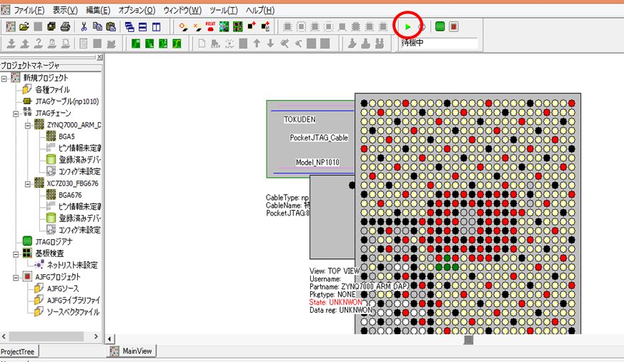Image resolution: width=624 pixels, height=362 pixels.
Task: Click the scissors cut icon
Action: click(84, 26)
